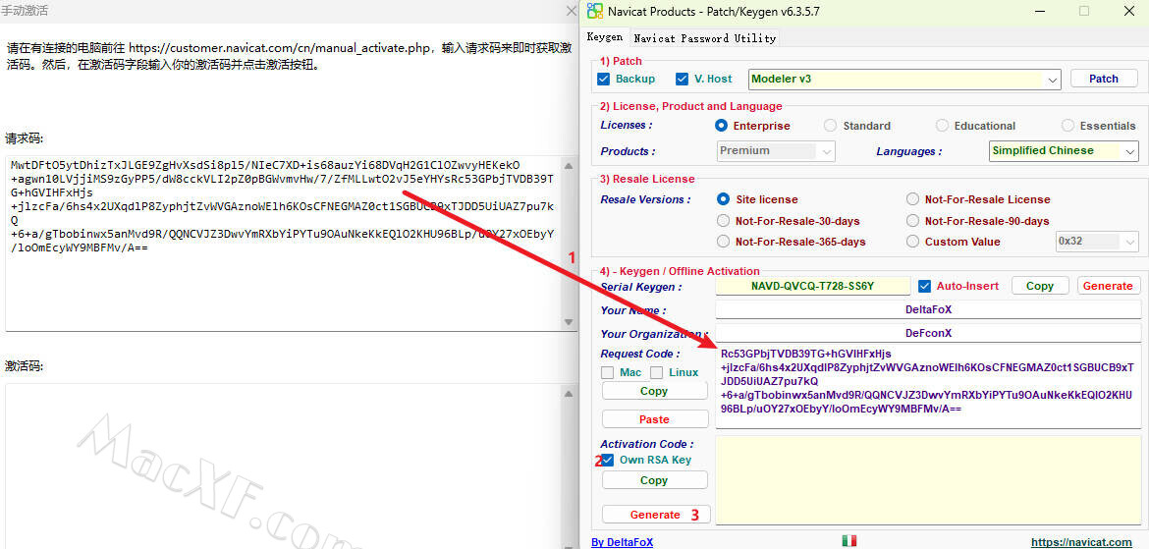This screenshot has height=549, width=1149.
Task: Click the app icon in the Patch/Keygen title bar
Action: pyautogui.click(x=594, y=12)
